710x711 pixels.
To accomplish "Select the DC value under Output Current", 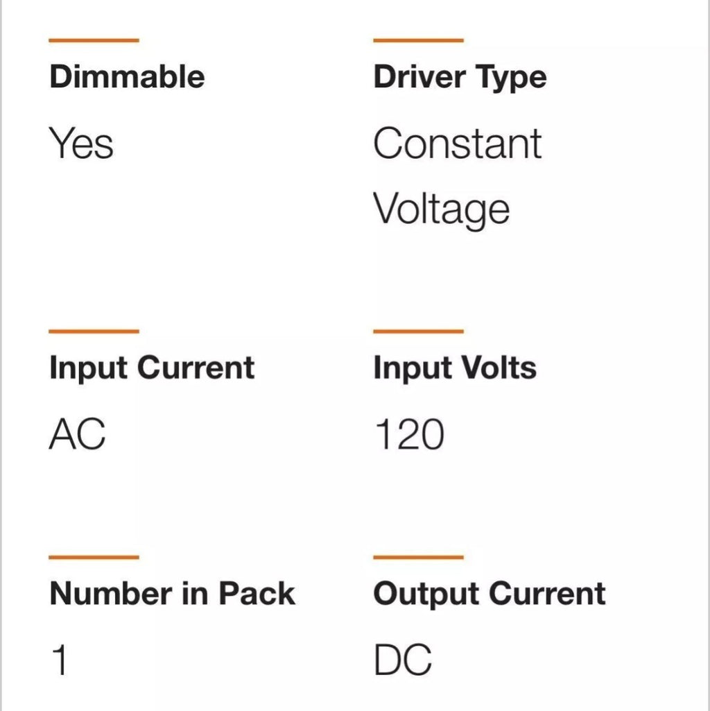I will pyautogui.click(x=403, y=660).
